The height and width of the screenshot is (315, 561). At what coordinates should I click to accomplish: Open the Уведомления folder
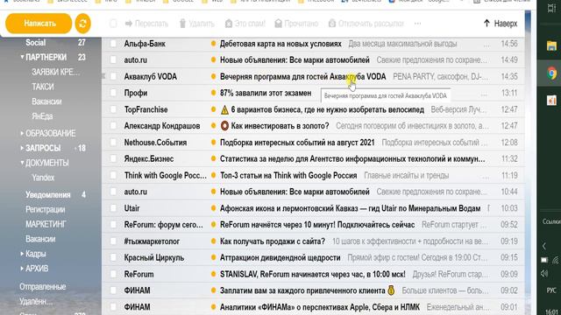(48, 194)
